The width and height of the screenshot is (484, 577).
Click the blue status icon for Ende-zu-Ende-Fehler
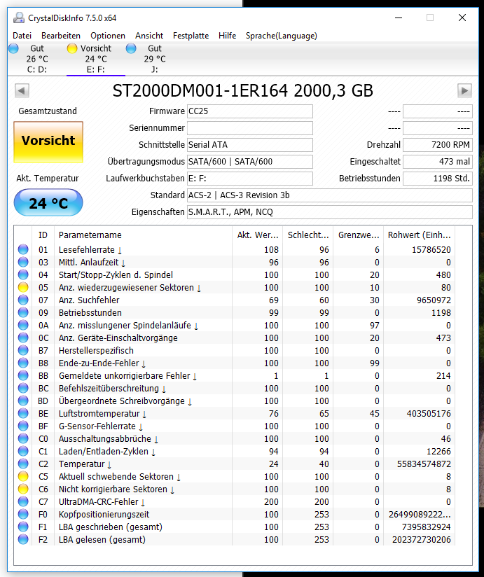pos(23,363)
